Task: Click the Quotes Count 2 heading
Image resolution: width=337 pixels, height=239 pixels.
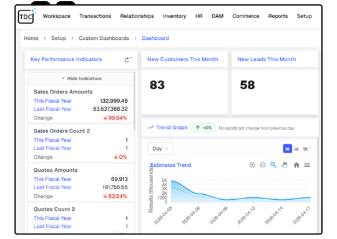Action: point(54,209)
